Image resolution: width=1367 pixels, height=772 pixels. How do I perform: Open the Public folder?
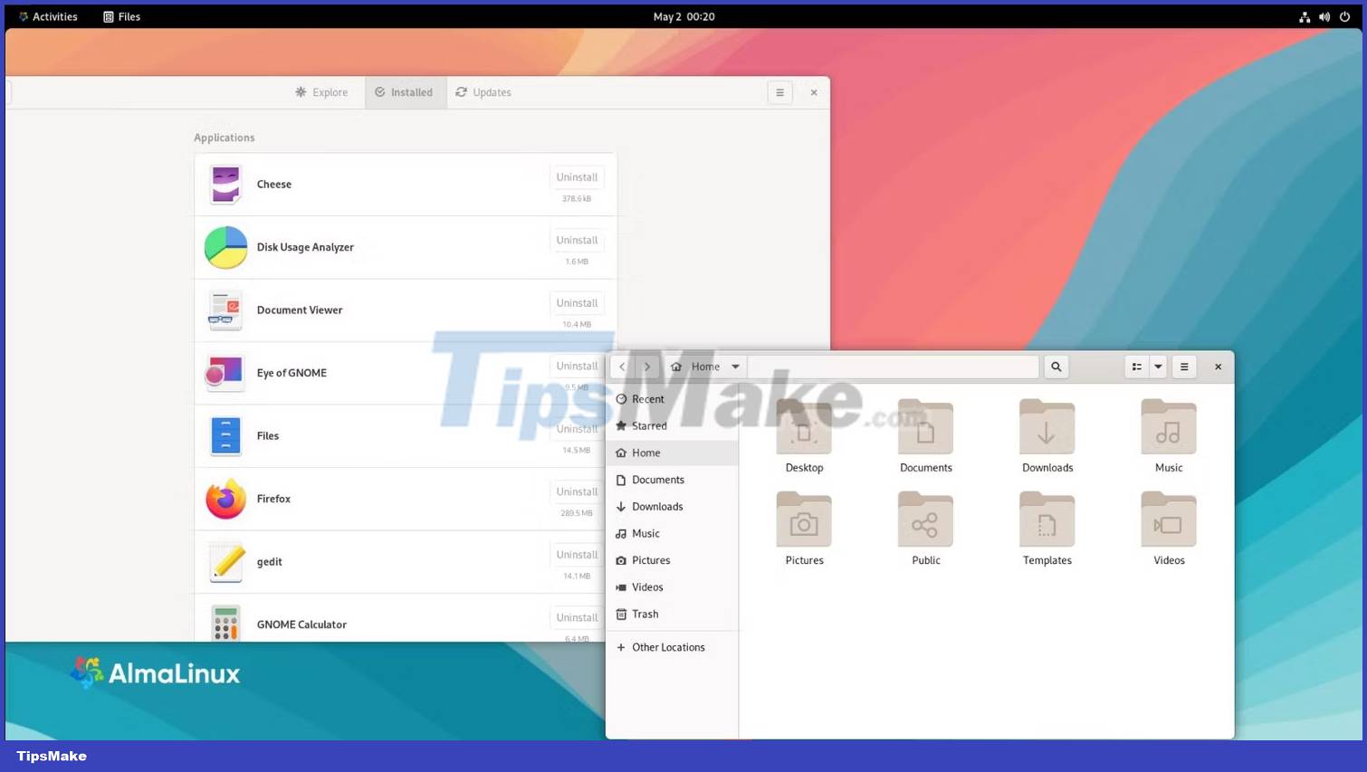pos(925,521)
